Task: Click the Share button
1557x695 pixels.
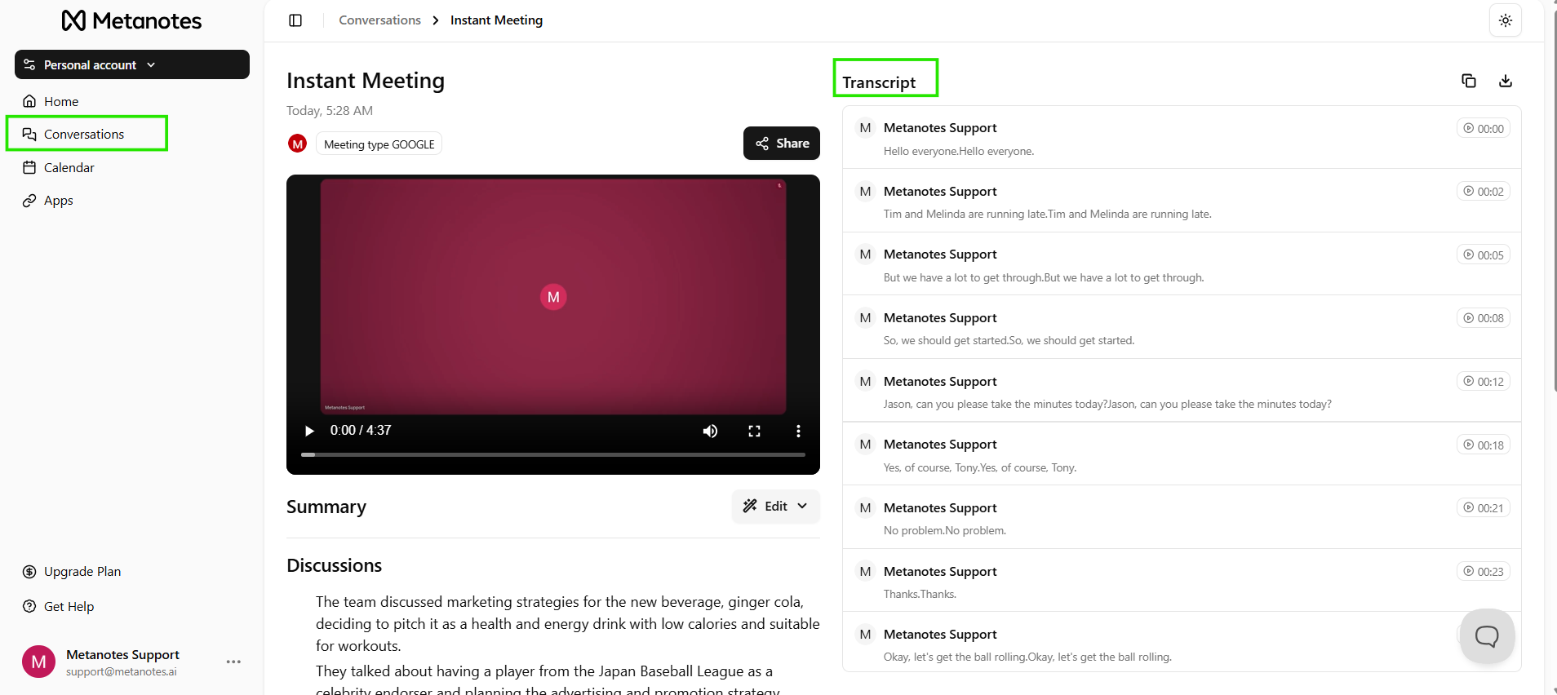Action: click(x=781, y=144)
